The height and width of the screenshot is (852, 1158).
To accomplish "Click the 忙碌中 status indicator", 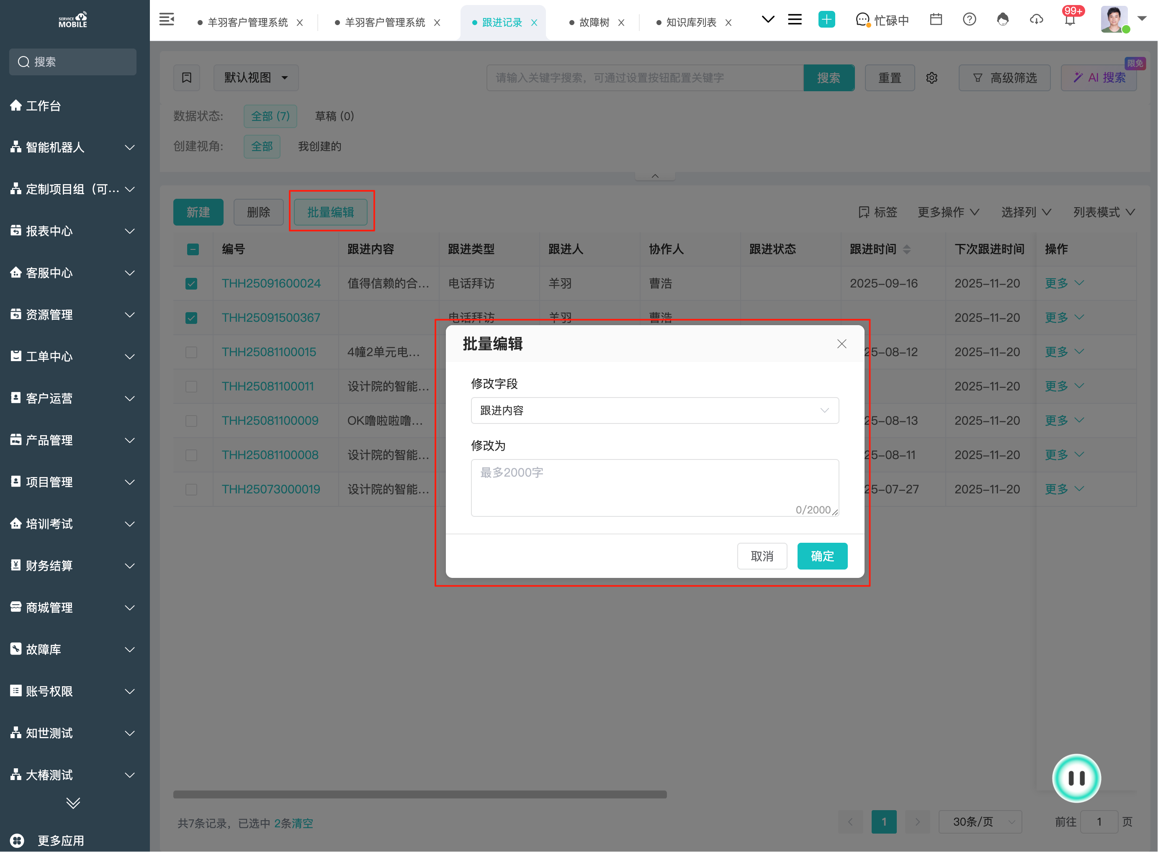I will (x=882, y=20).
